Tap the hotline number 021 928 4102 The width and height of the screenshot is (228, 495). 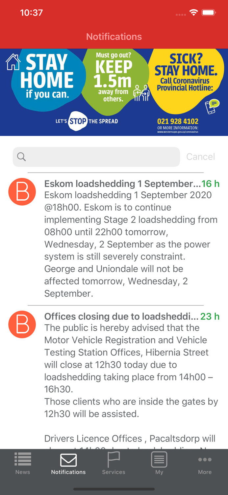point(178,121)
